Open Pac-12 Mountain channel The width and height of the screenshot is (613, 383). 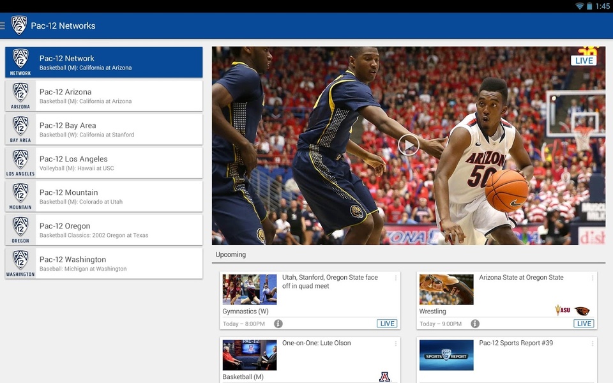click(x=104, y=197)
